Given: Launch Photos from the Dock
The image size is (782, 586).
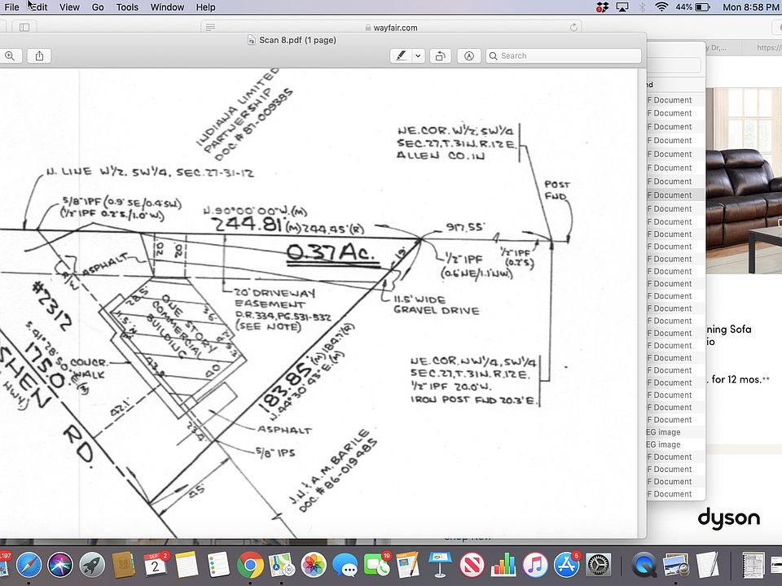Looking at the screenshot, I should [314, 564].
